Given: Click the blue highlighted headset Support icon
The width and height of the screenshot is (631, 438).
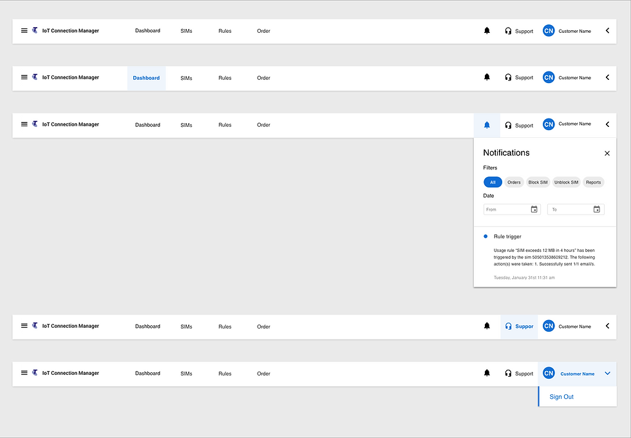Looking at the screenshot, I should [x=508, y=326].
